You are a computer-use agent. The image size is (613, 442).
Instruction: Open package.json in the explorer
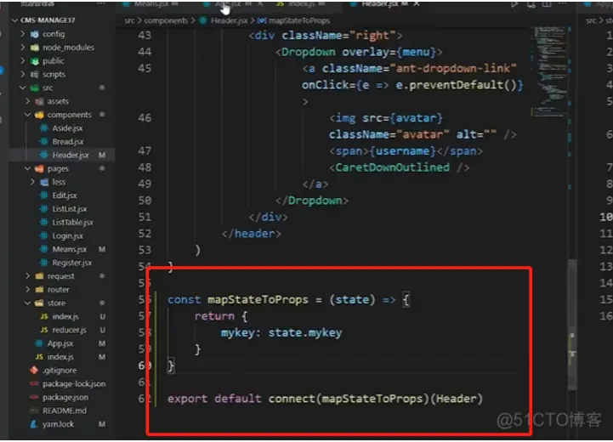pyautogui.click(x=65, y=398)
